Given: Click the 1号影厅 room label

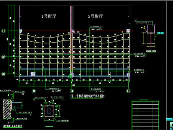Looking at the screenshot, I should pos(49,16).
